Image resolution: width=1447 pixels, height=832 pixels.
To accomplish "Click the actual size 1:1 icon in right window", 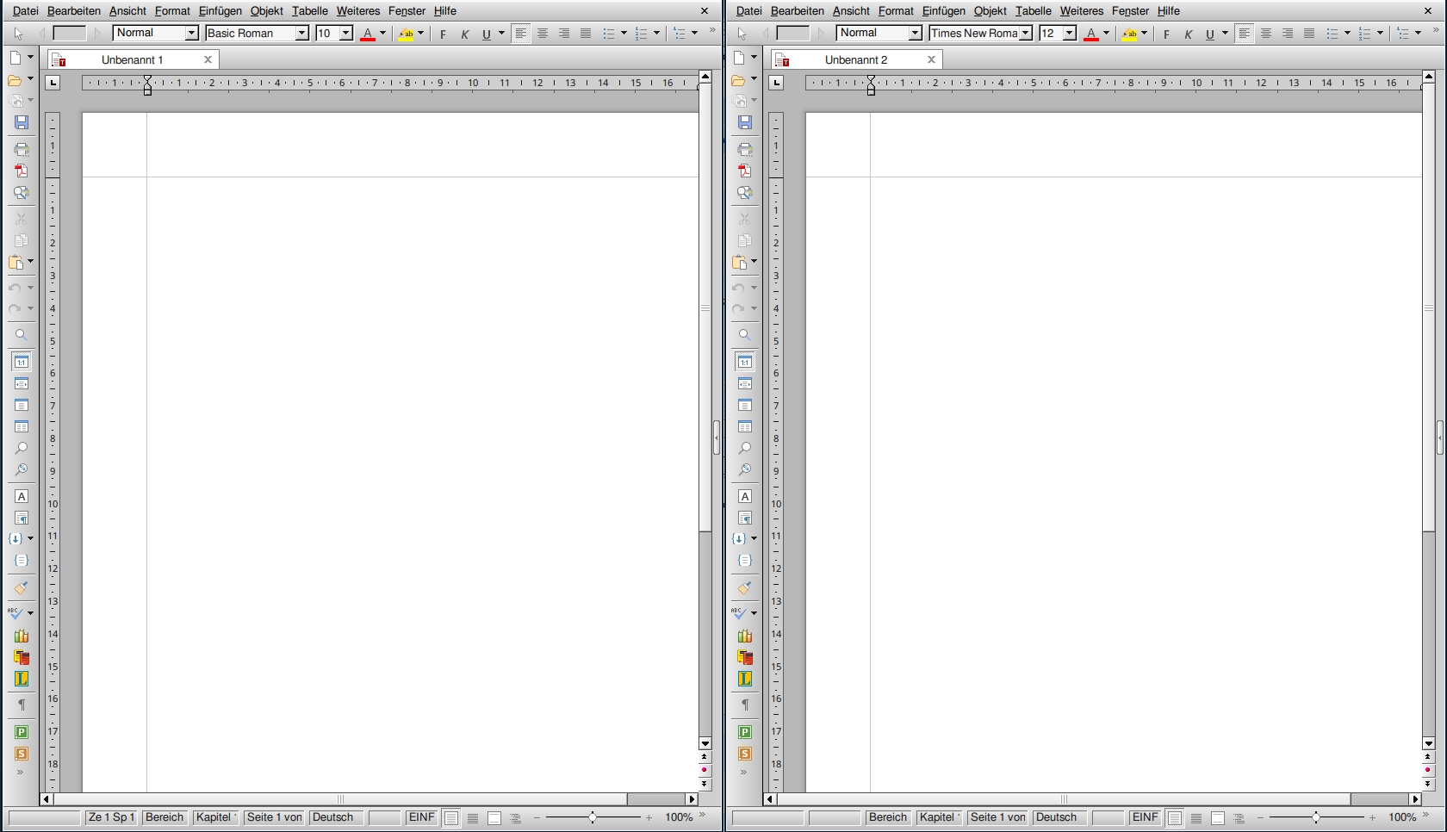I will (745, 362).
